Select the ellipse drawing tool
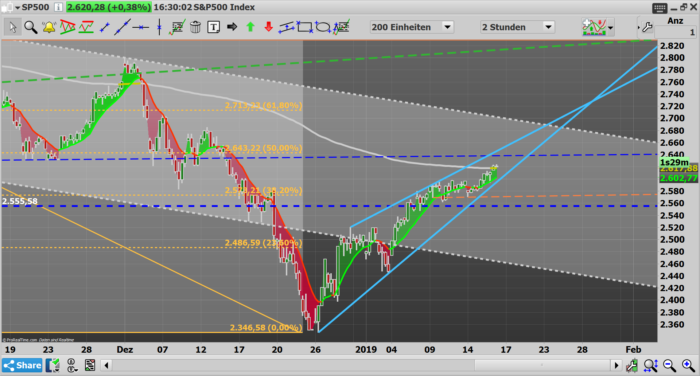 point(323,27)
